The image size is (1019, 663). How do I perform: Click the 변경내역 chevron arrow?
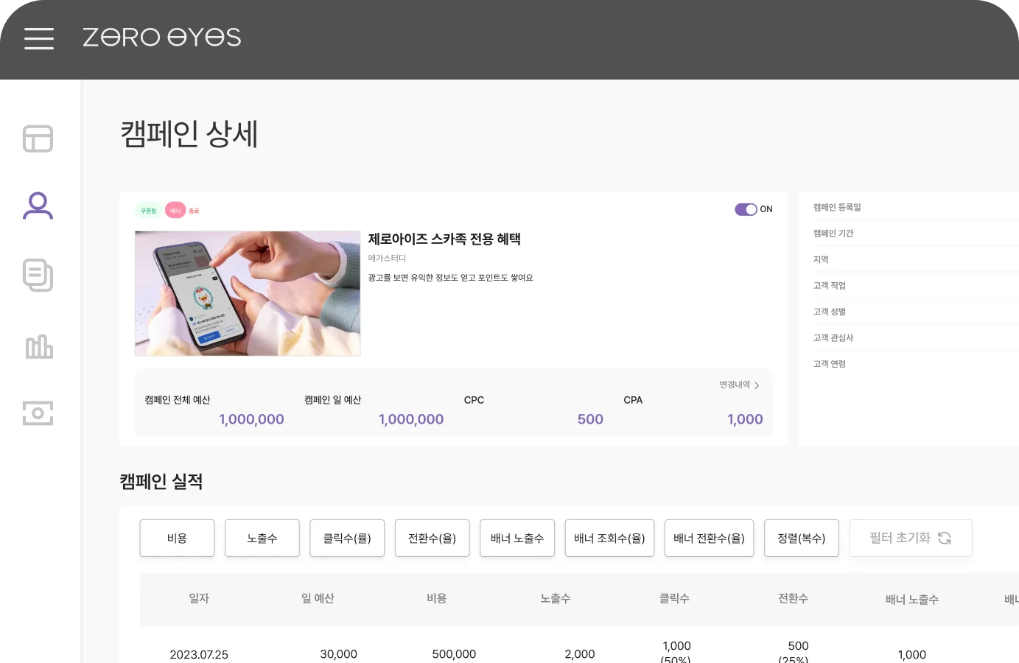coord(757,385)
